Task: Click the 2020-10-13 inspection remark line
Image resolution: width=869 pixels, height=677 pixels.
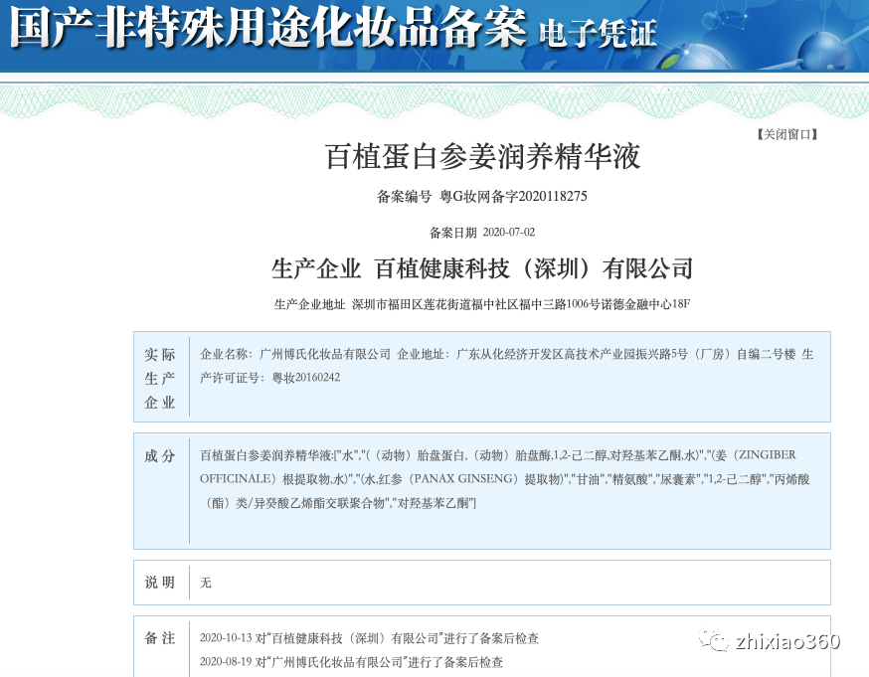Action: [x=369, y=638]
